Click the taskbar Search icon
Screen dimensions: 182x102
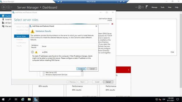pos(10,99)
